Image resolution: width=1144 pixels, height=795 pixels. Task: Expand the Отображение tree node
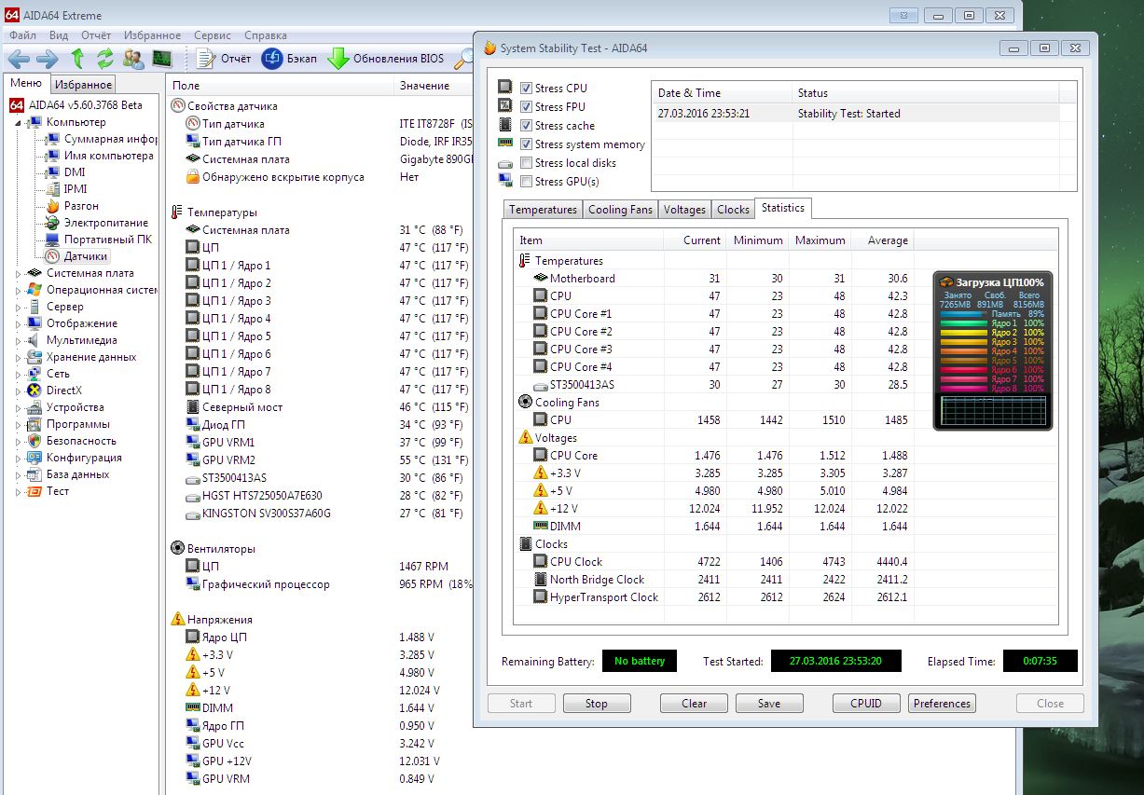20,323
